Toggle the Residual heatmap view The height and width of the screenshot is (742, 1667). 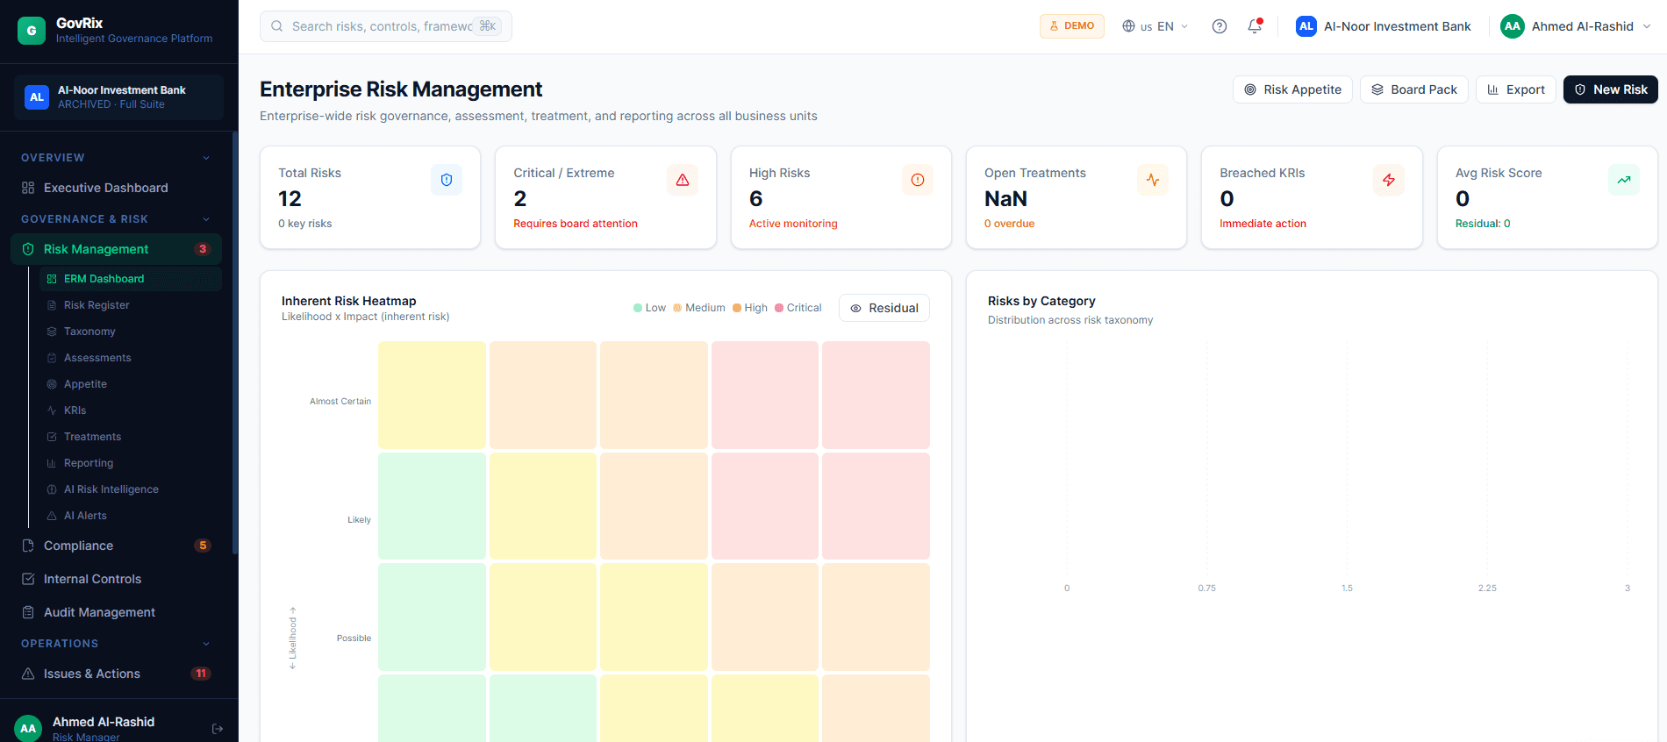(884, 308)
